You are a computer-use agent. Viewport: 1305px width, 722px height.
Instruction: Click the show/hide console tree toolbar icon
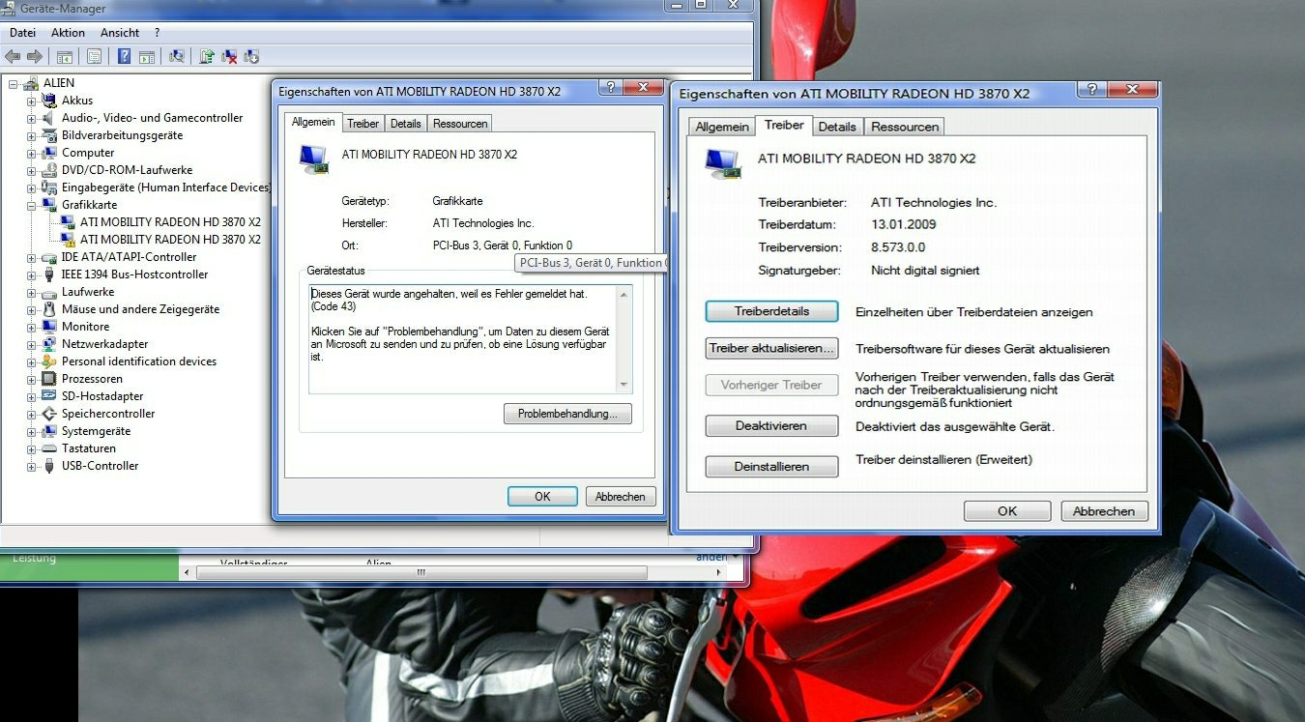(x=64, y=56)
